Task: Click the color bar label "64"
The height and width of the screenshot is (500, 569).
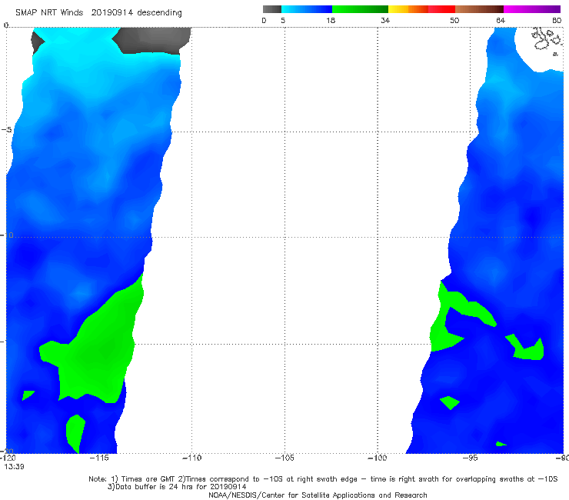Action: (x=501, y=21)
